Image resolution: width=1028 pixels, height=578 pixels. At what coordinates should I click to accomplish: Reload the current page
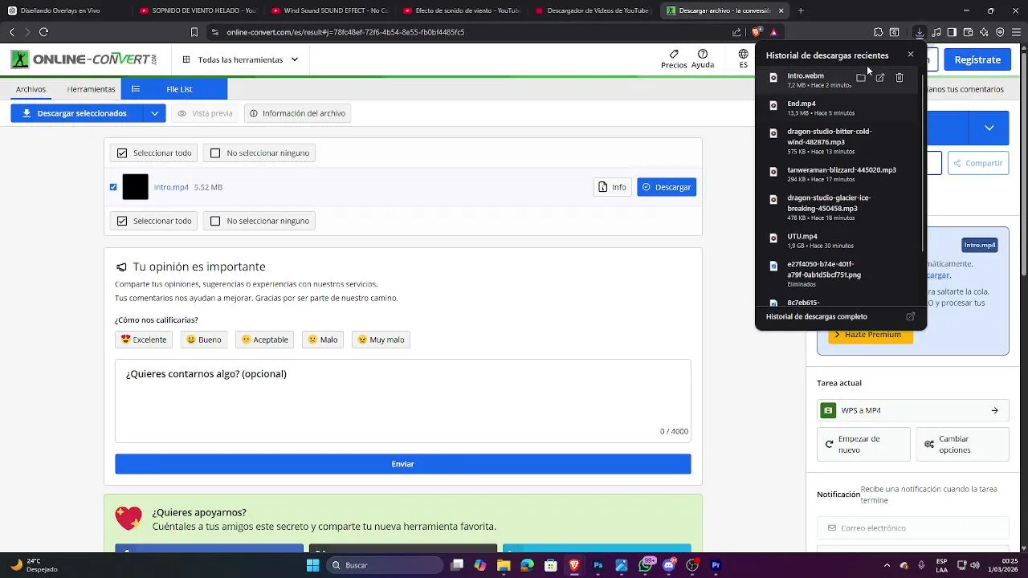[43, 32]
